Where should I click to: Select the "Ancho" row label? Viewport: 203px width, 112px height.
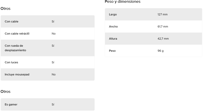point(113,26)
